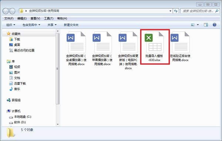Click the folder icon in details pane
The image size is (222, 141).
11,132
